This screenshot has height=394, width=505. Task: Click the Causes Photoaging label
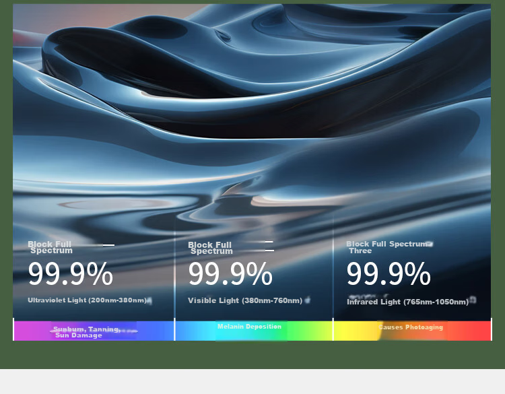(411, 327)
